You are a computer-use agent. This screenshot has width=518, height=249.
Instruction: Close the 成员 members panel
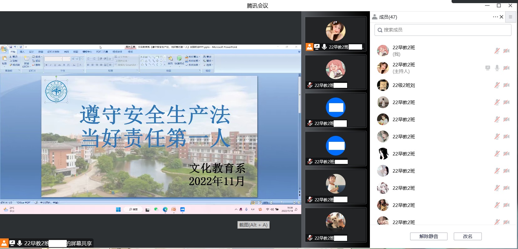[x=501, y=17]
